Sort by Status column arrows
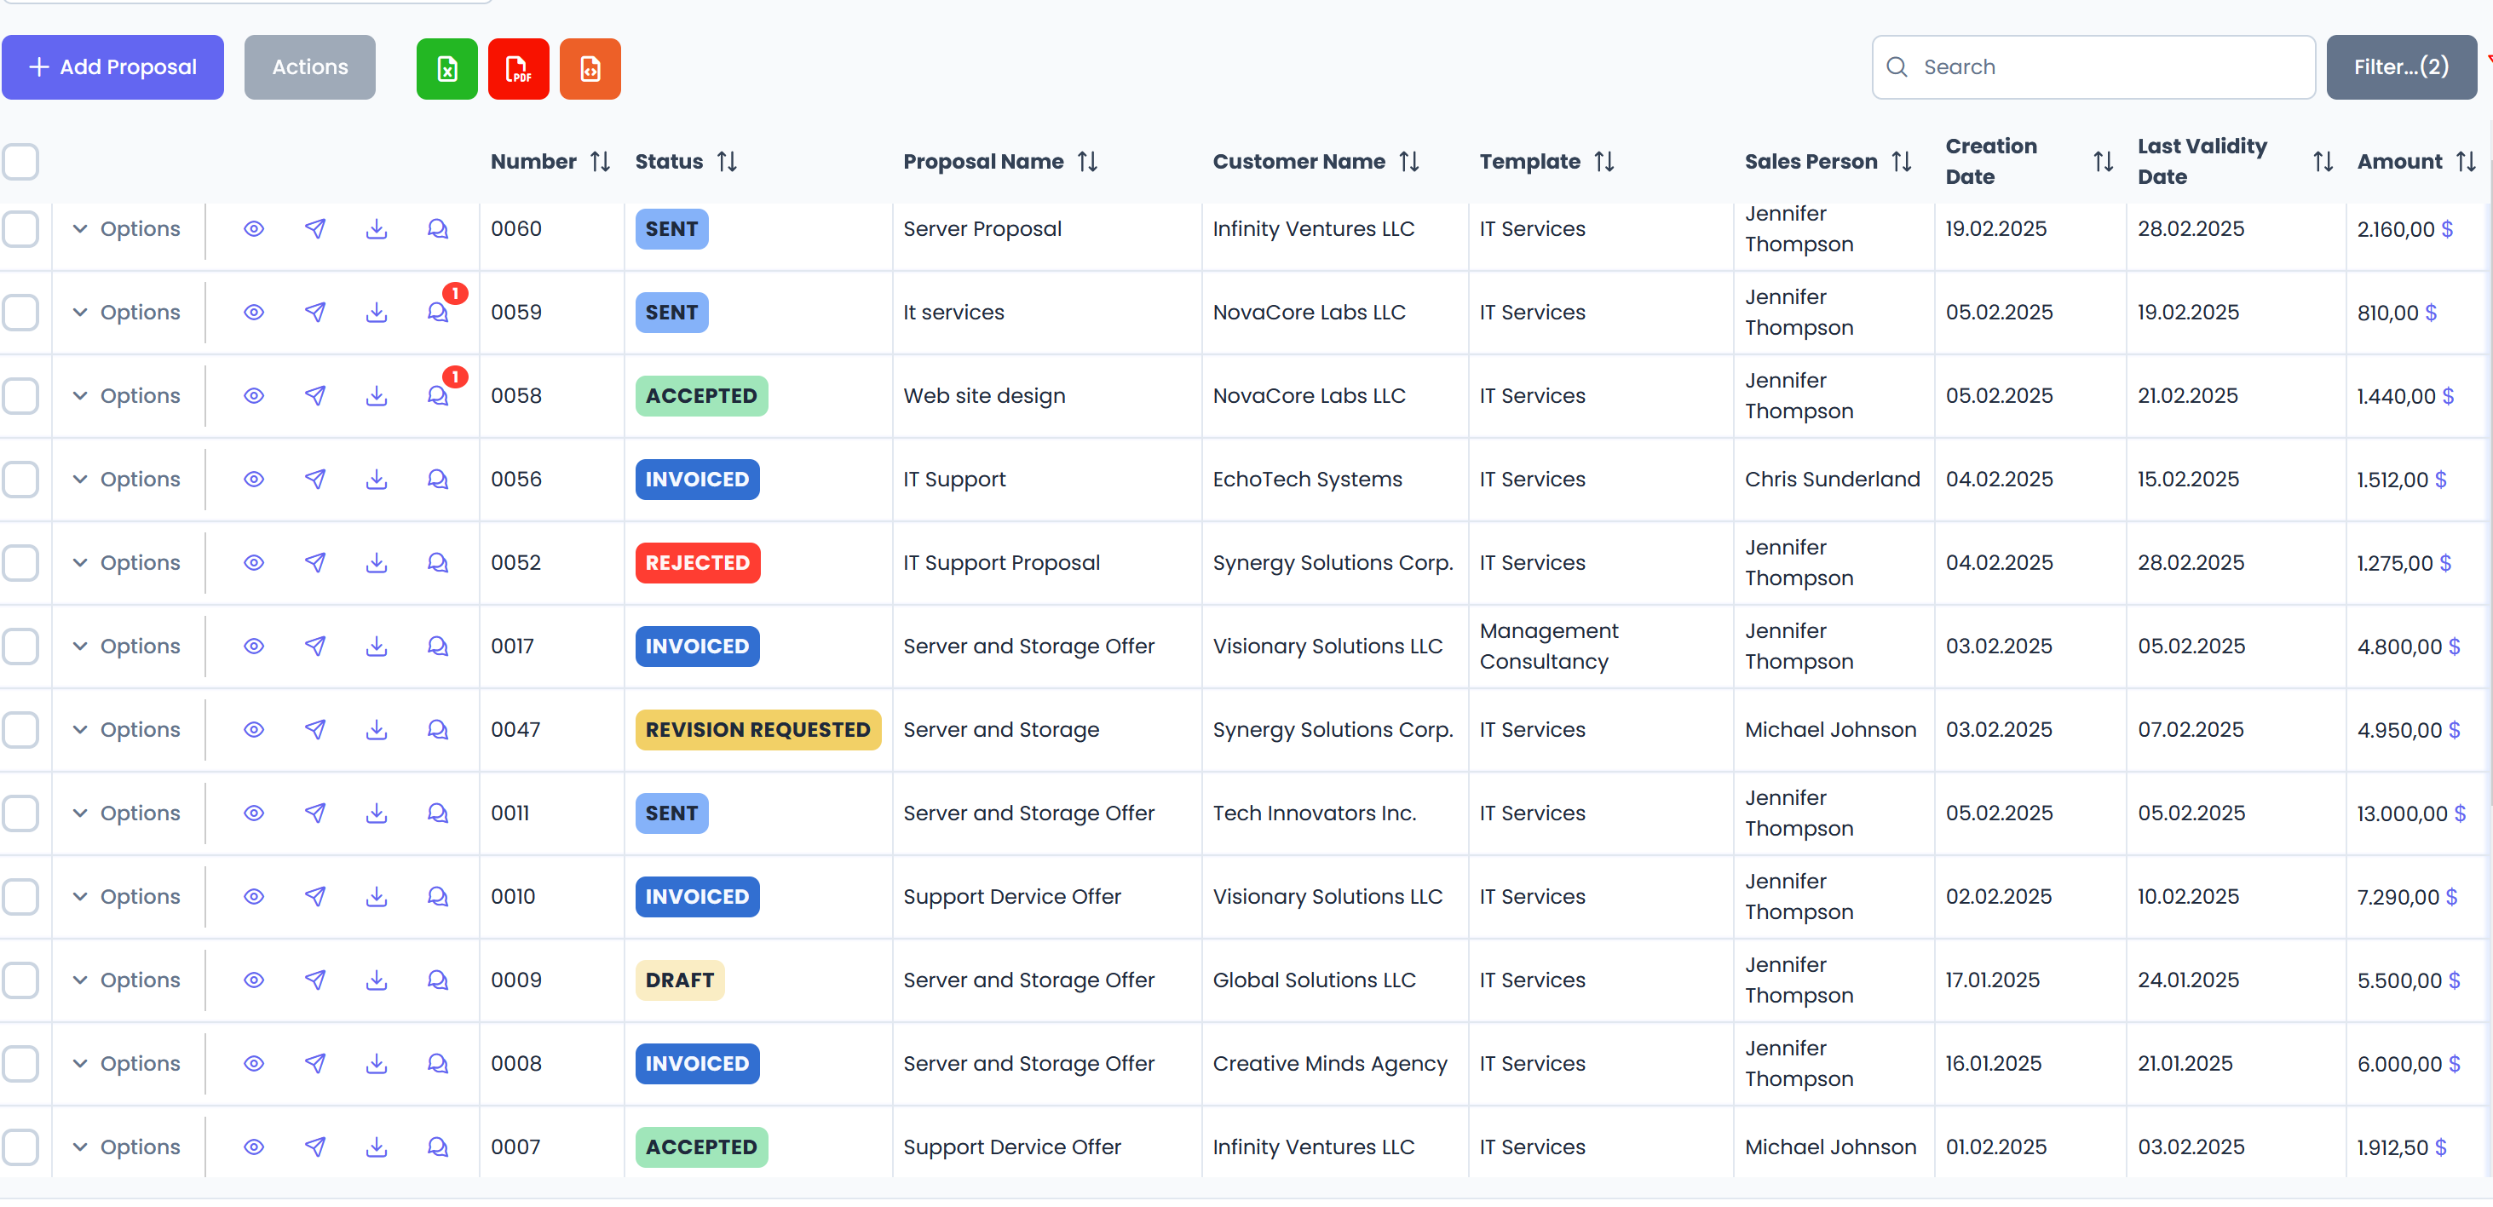Image resolution: width=2493 pixels, height=1207 pixels. pyautogui.click(x=727, y=162)
